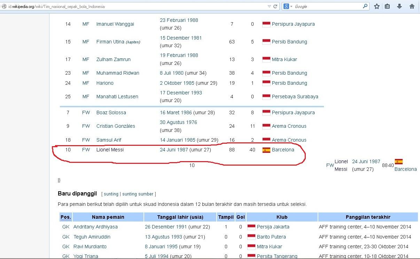Open Ravi Murdianto player link

point(90,247)
